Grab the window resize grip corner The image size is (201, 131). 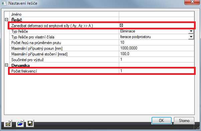pyautogui.click(x=198, y=128)
